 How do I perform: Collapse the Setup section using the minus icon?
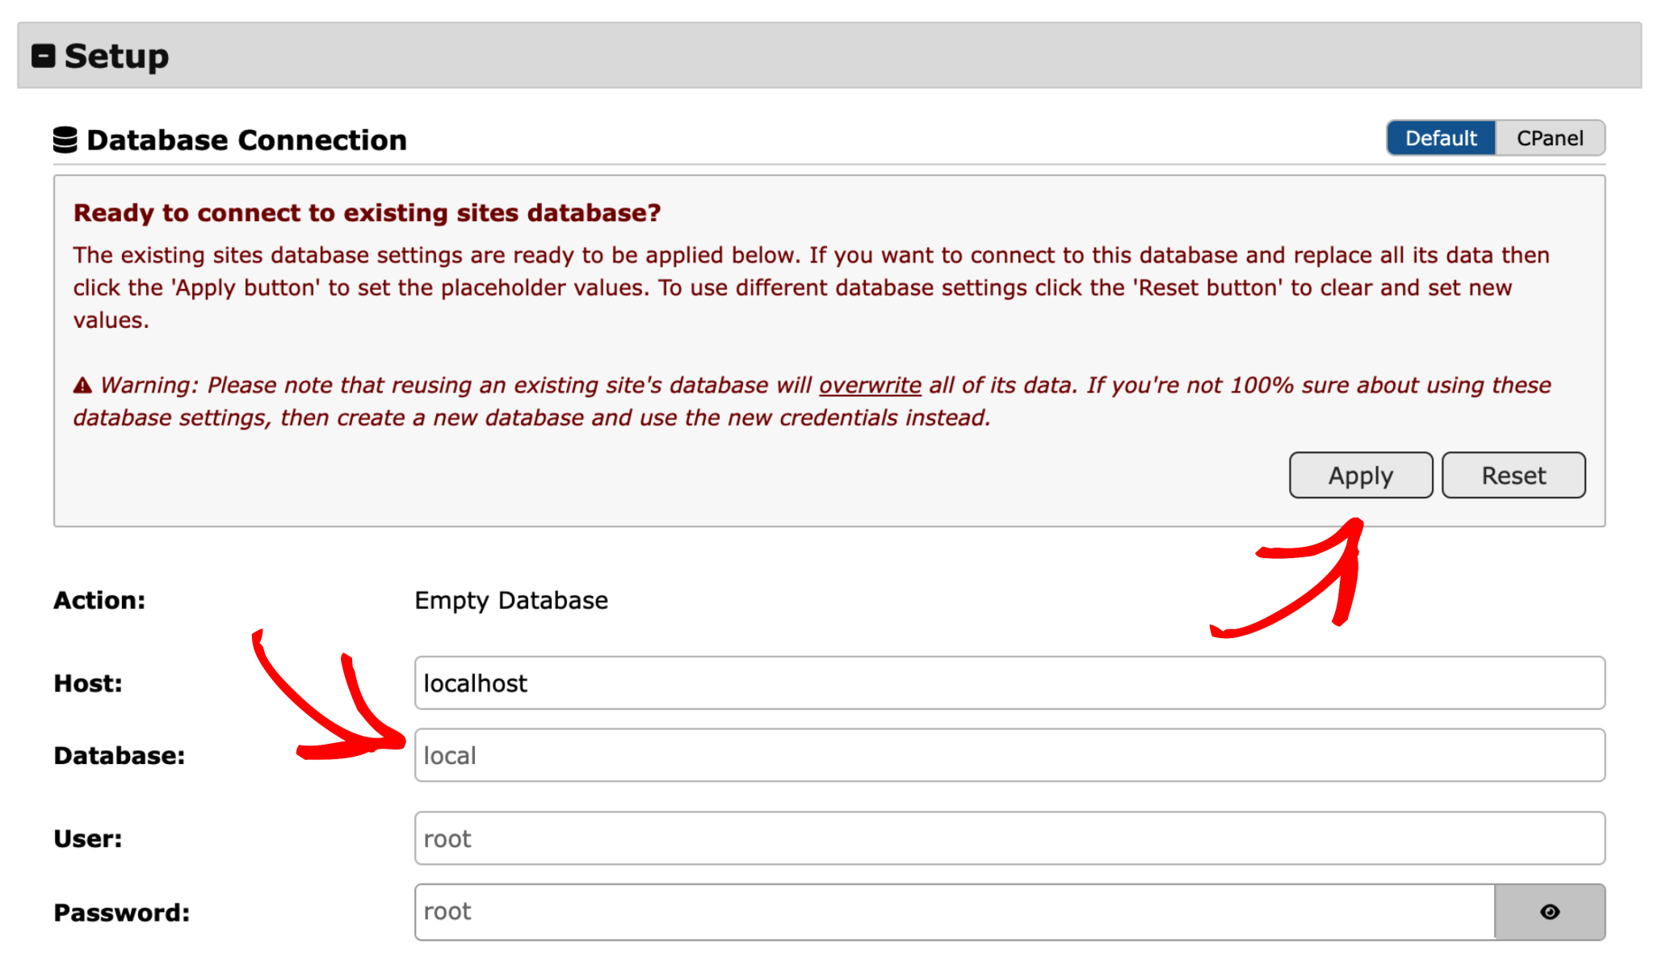click(43, 55)
